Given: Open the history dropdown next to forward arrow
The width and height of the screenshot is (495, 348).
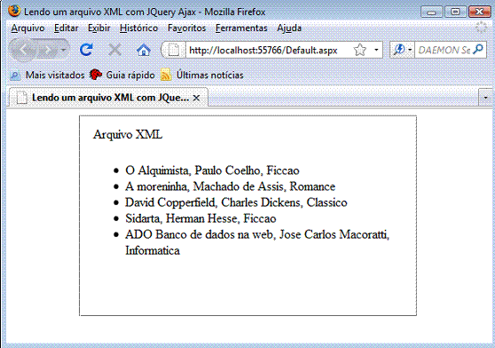Looking at the screenshot, I should click(63, 50).
